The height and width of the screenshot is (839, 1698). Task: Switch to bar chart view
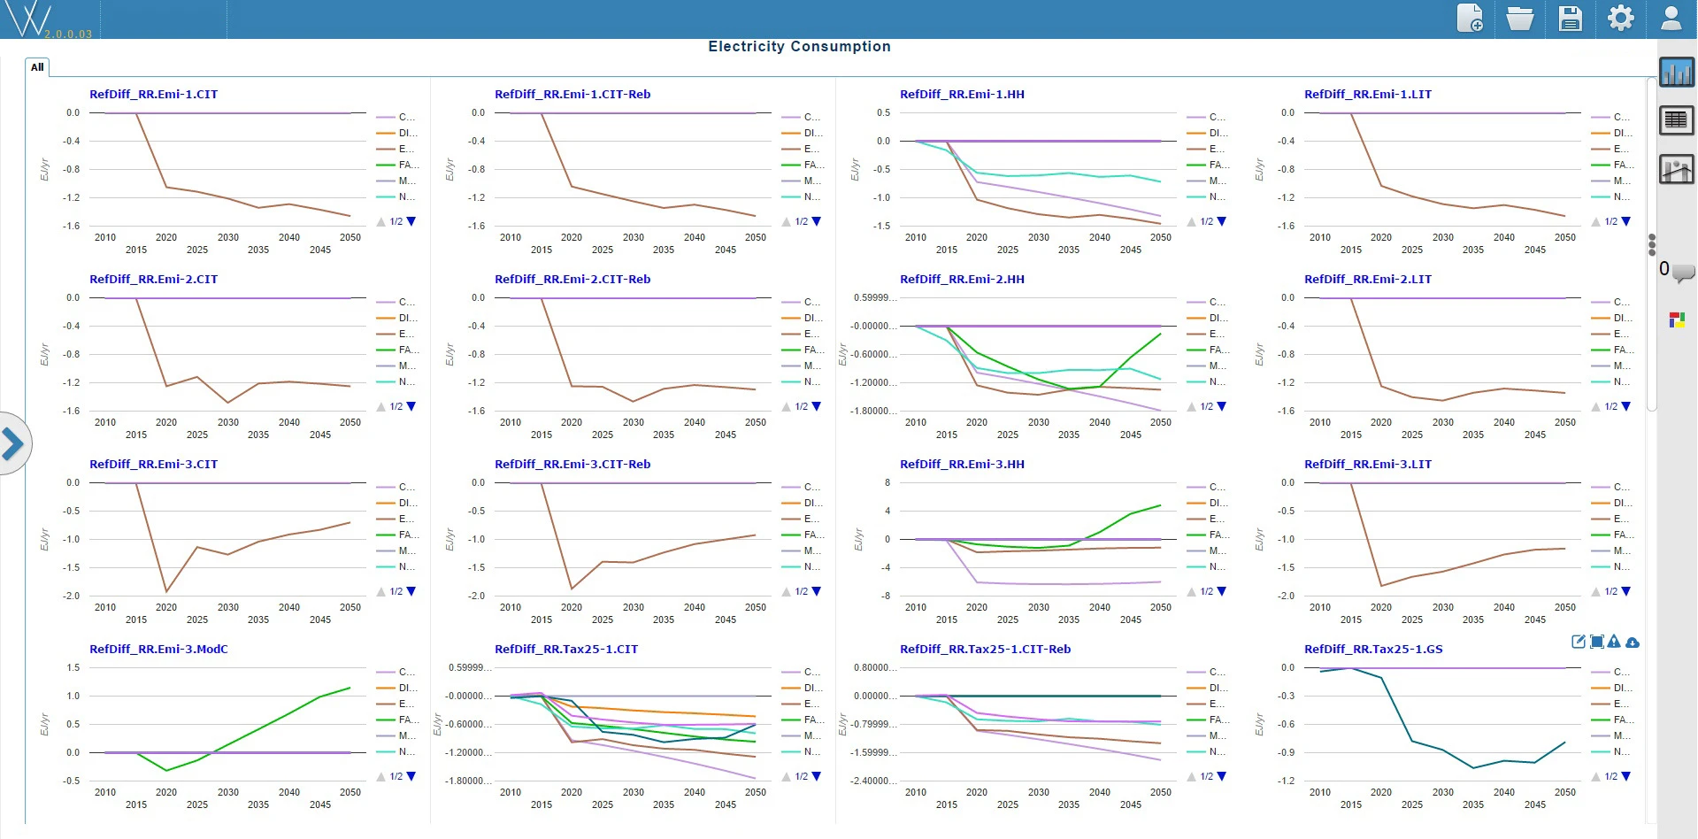(x=1677, y=72)
